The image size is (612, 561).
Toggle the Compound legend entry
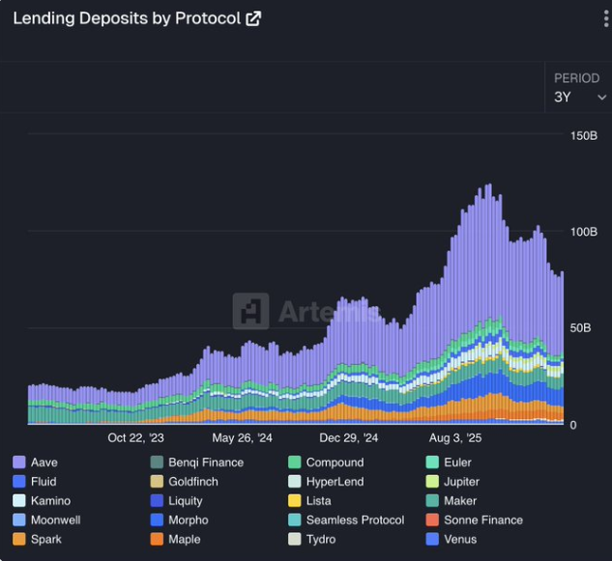pos(335,463)
